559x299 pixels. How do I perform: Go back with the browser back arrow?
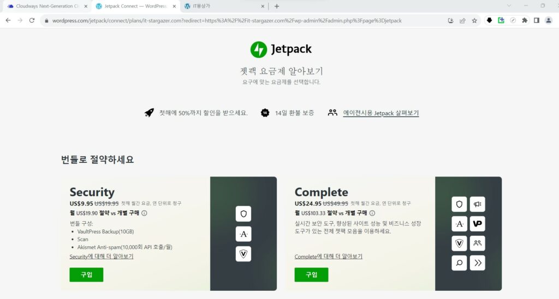8,21
